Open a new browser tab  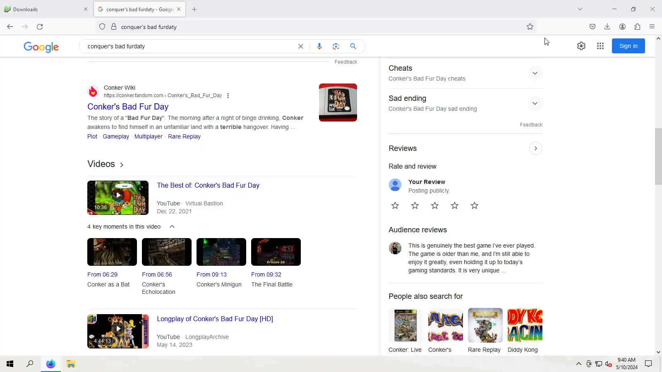(x=194, y=9)
